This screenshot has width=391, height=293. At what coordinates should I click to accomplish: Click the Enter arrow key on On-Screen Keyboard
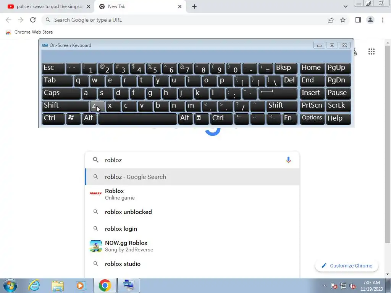pyautogui.click(x=278, y=94)
